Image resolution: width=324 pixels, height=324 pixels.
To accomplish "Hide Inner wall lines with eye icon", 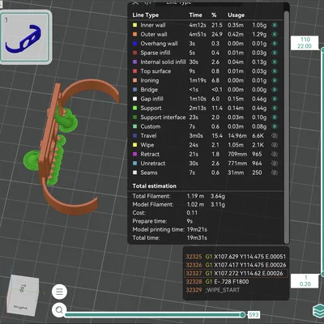I will pos(275,25).
